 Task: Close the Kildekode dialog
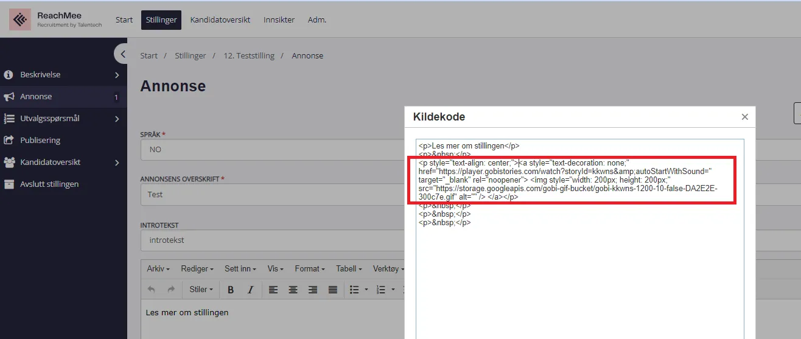[744, 117]
